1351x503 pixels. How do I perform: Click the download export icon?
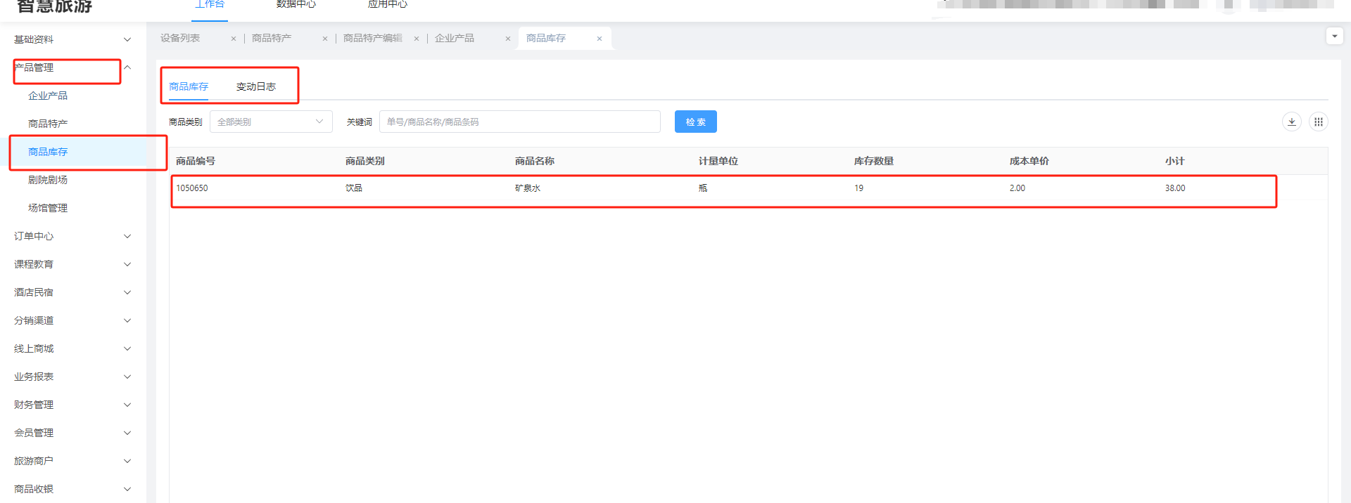(1291, 122)
